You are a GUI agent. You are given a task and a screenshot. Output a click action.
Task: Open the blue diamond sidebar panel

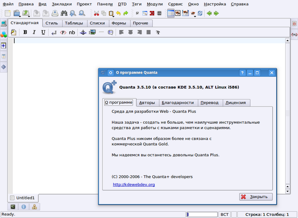[4, 67]
